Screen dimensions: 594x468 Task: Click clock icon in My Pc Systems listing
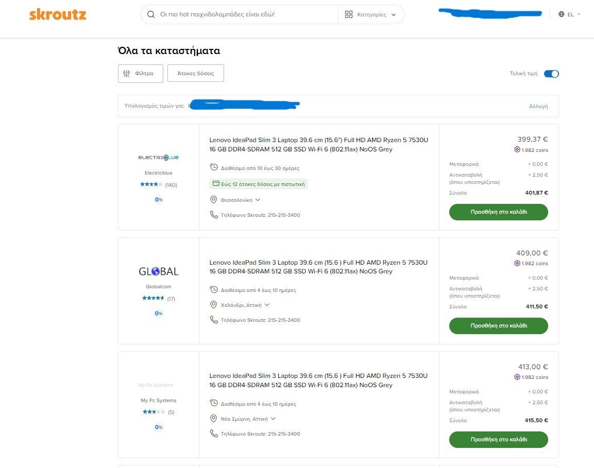point(214,403)
